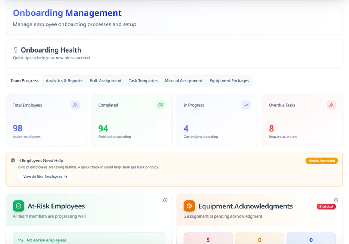This screenshot has width=349, height=244.
Task: Click 'Currently onboarding' label
Action: click(201, 137)
